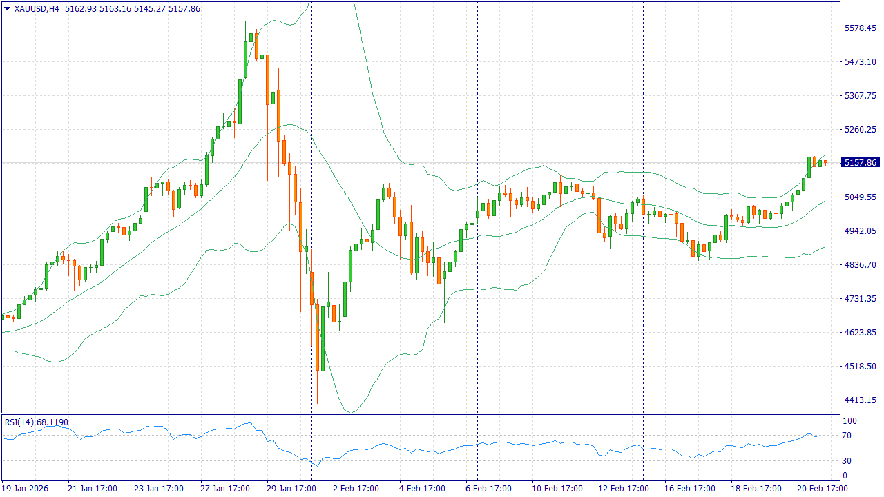Click the 4413.15 price axis label
Image resolution: width=884 pixels, height=497 pixels.
tap(860, 400)
